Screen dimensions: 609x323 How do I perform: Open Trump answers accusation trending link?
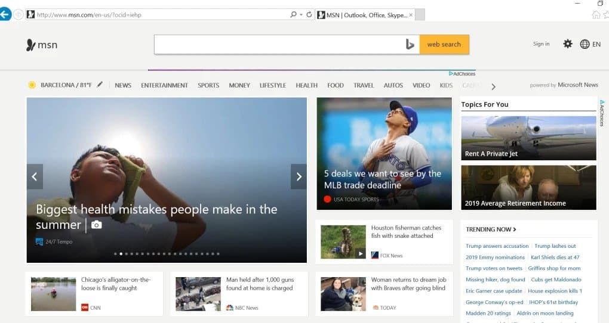(x=497, y=246)
